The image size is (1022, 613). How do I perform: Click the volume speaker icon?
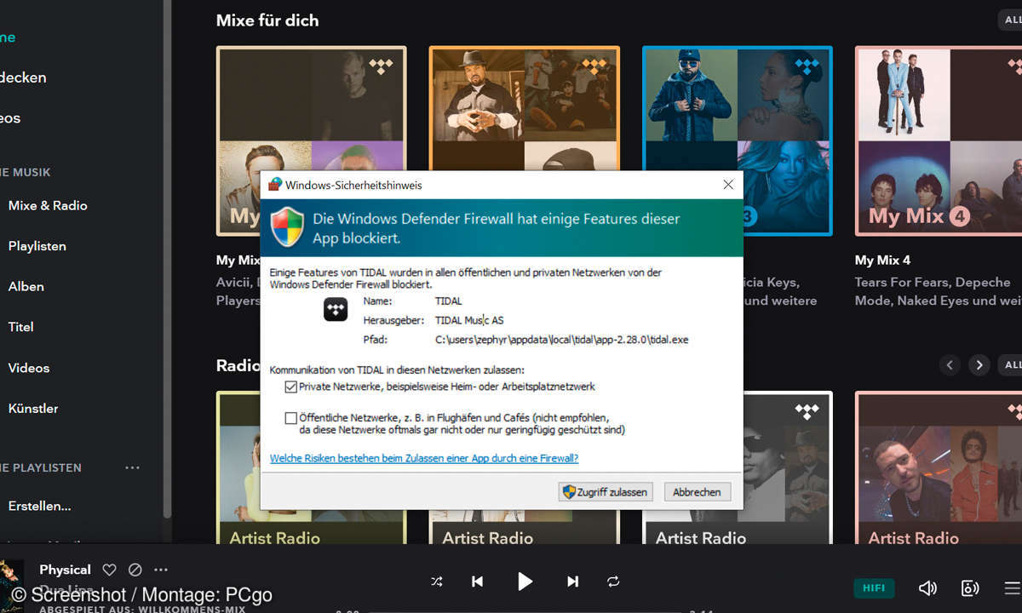pos(927,587)
